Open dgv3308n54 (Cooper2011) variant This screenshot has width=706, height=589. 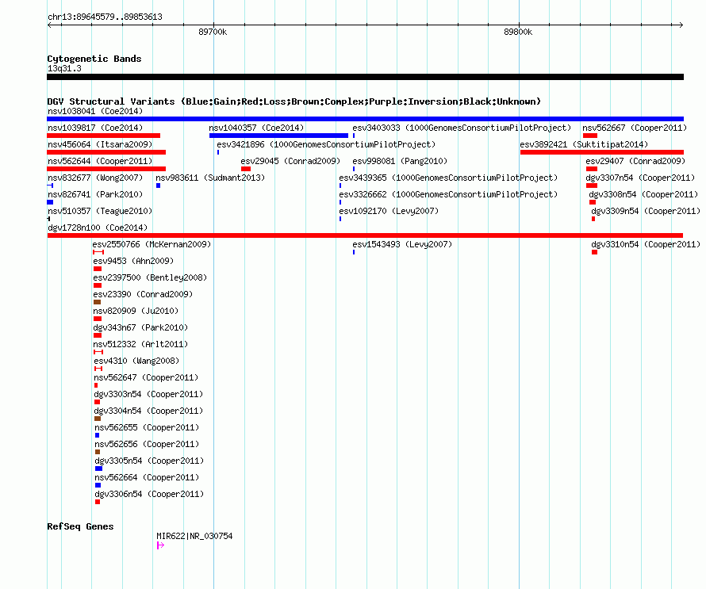643,194
